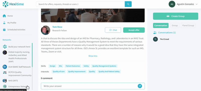
Task: Click the search magnifier button
Action: click(128, 4)
